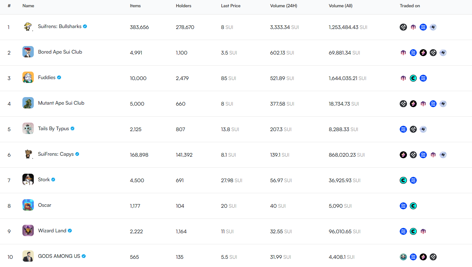Open the Bored Ape Sui Club collection
The image size is (472, 267).
coord(60,52)
